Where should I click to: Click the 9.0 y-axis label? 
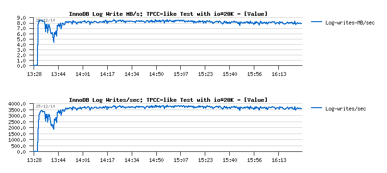tap(22, 18)
